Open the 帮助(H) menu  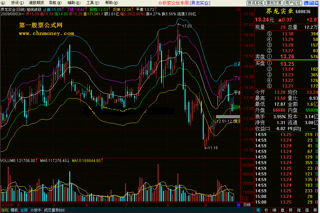tap(112, 3)
